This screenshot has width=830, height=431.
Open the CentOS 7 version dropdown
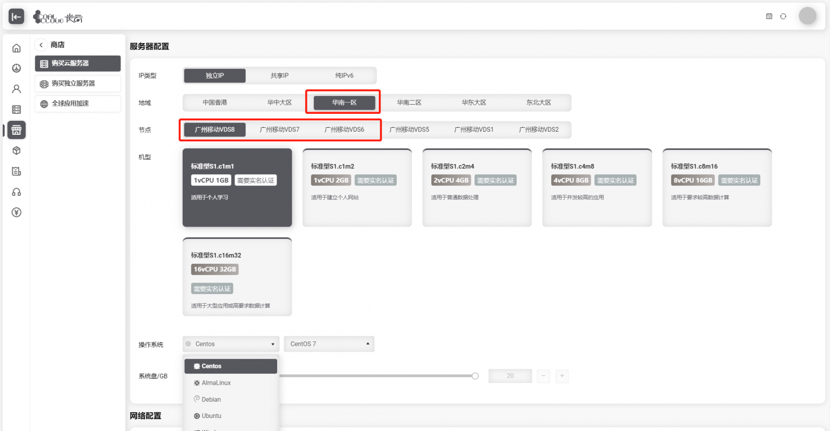(329, 344)
